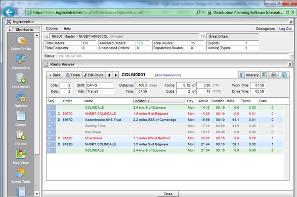The width and height of the screenshot is (297, 197).
Task: Click the Add Description link
Action: pyautogui.click(x=168, y=75)
